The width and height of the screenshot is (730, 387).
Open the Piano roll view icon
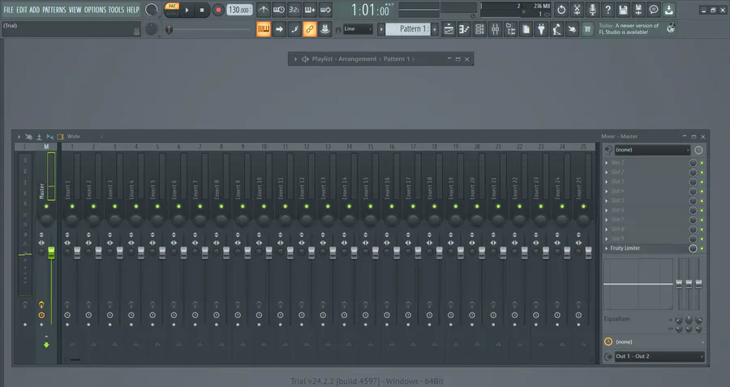click(x=464, y=29)
